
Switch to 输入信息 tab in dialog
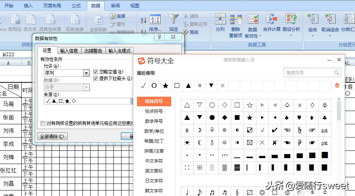(69, 51)
